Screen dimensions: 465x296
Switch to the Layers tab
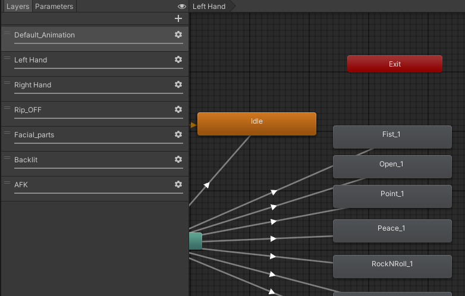click(18, 6)
